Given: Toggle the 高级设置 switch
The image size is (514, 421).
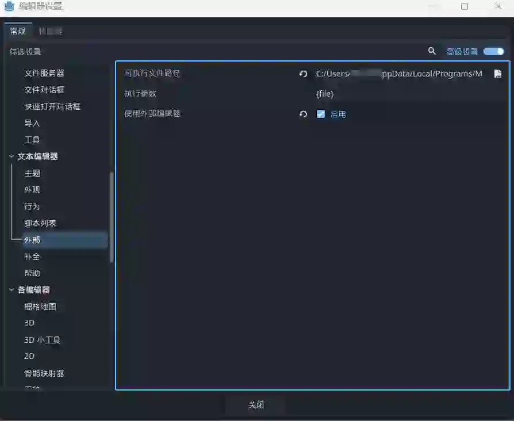Looking at the screenshot, I should click(x=493, y=51).
